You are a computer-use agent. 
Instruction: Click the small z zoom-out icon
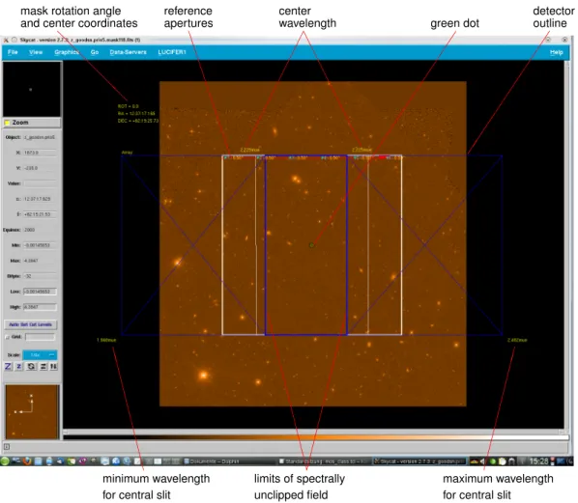tap(19, 366)
